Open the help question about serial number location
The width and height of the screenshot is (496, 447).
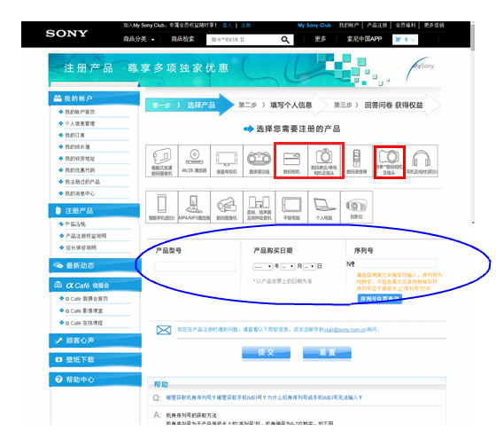pyautogui.click(x=264, y=397)
